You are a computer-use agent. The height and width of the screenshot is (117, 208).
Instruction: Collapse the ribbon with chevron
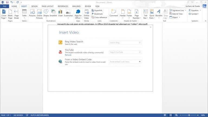point(206,21)
